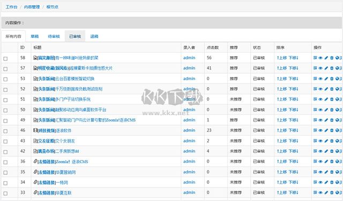Click admin author link in row 33
Screen dimensions: 343x201
pos(189,192)
